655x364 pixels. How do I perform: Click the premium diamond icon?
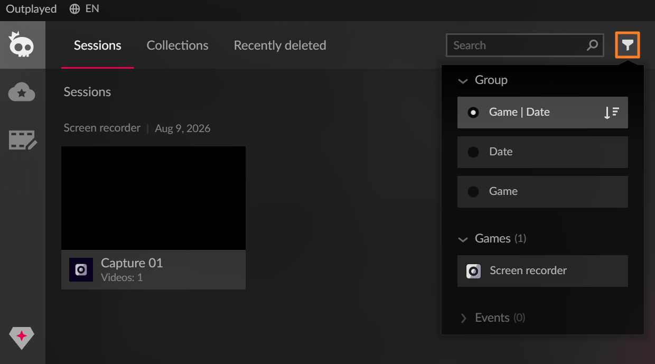coord(22,338)
